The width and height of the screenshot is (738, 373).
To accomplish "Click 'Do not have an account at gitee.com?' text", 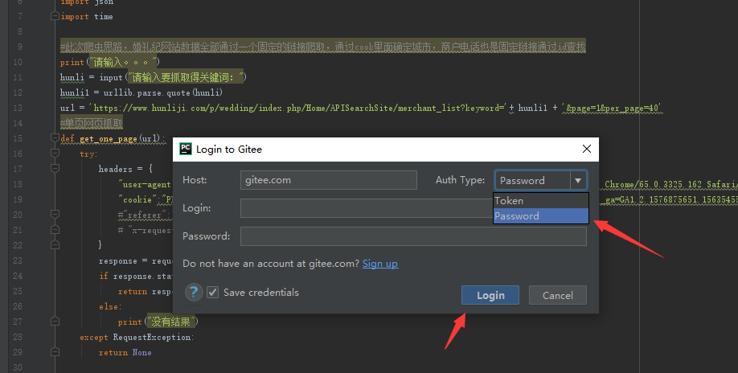I will pos(271,264).
